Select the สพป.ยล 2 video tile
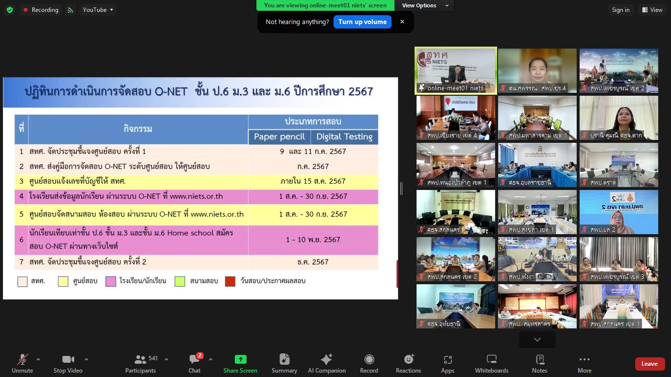 tap(619, 212)
